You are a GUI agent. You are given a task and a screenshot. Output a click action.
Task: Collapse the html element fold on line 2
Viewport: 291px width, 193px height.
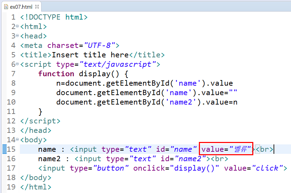coord(17,26)
